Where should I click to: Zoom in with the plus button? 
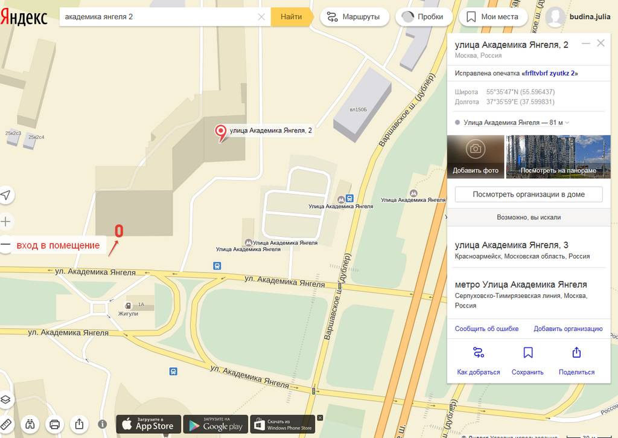click(x=5, y=221)
